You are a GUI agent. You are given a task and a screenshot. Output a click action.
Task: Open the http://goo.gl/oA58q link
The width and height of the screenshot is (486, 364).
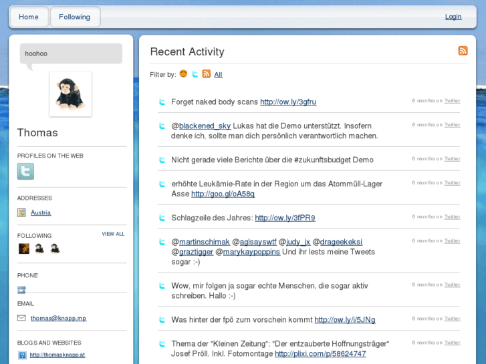click(223, 194)
